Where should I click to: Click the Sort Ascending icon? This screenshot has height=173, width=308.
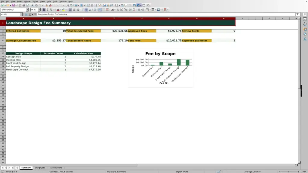(92, 5)
